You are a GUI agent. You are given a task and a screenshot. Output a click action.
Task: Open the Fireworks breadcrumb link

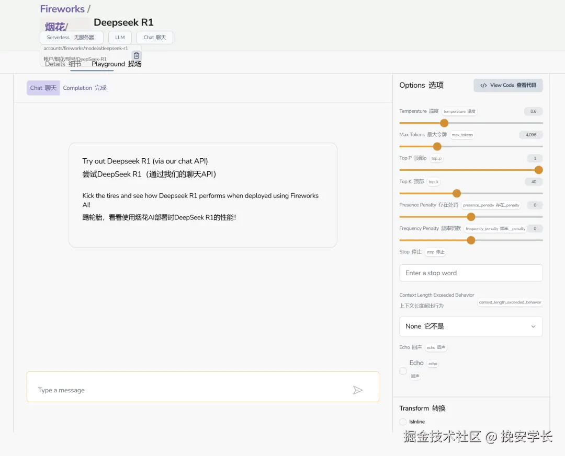tap(62, 9)
